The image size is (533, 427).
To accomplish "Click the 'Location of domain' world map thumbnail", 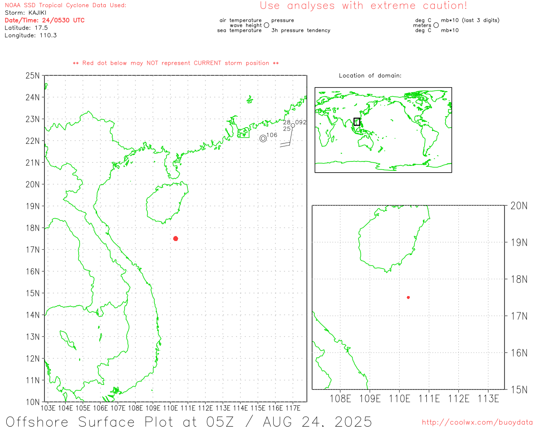I will (x=383, y=130).
